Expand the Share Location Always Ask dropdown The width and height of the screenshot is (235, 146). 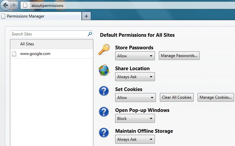point(135,76)
